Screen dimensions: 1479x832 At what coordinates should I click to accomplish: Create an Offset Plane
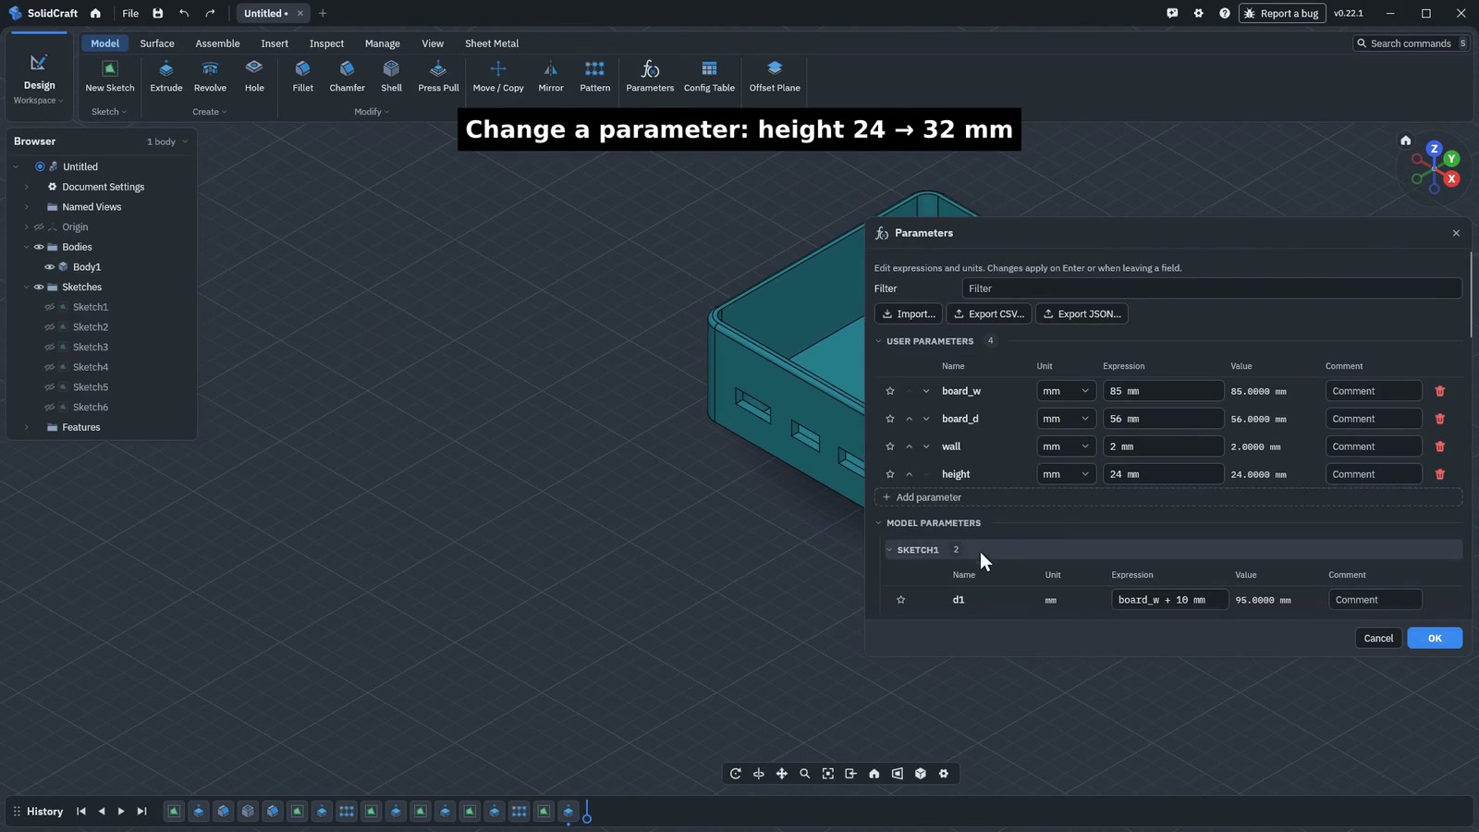(x=775, y=77)
